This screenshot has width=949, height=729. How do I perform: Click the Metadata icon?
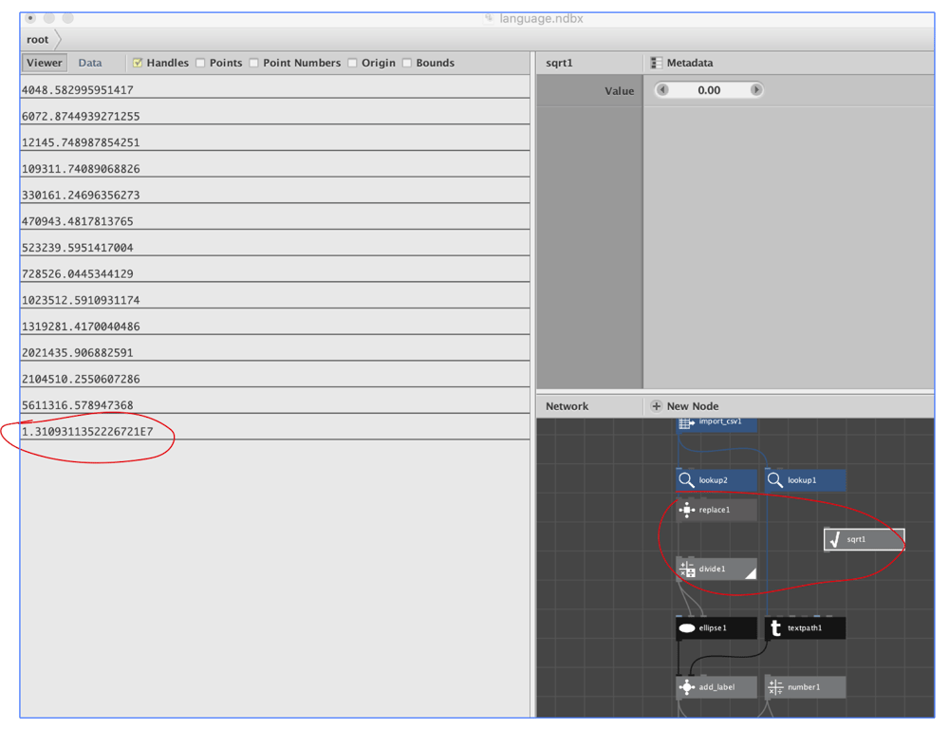click(656, 63)
